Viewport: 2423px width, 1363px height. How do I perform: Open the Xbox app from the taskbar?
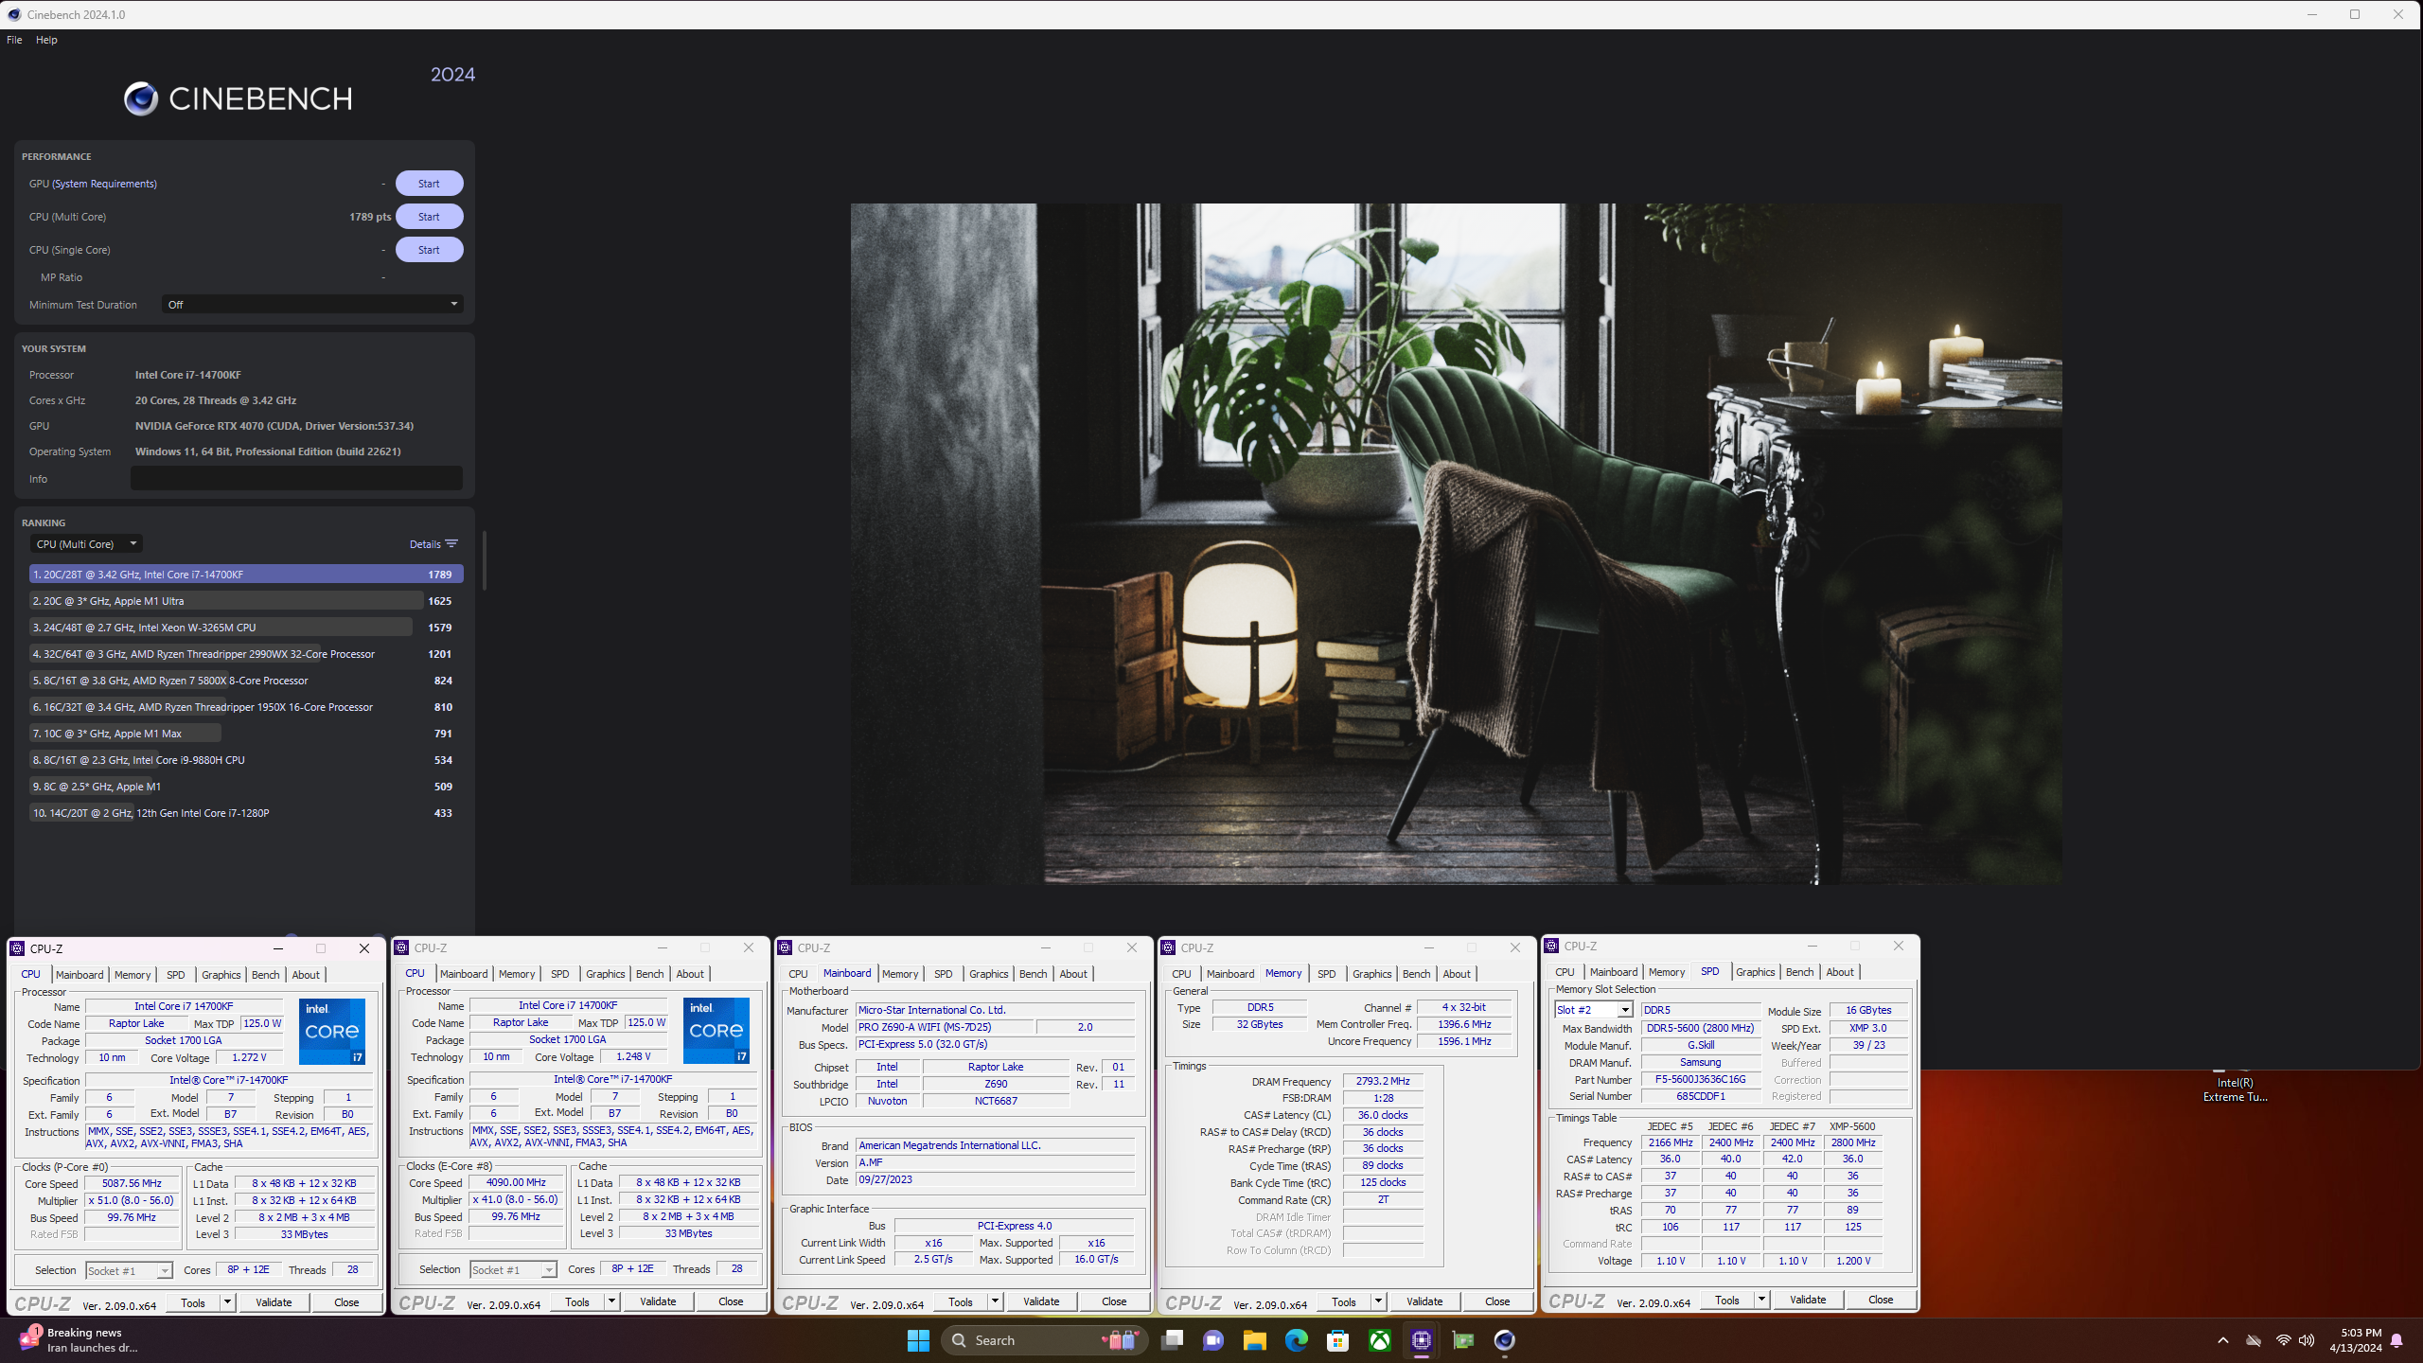1380,1340
